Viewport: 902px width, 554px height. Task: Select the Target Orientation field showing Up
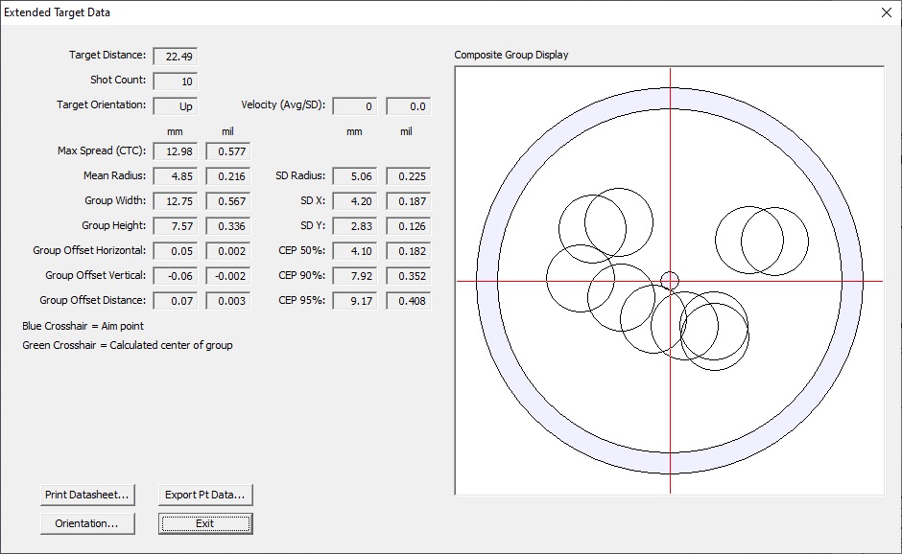point(176,106)
